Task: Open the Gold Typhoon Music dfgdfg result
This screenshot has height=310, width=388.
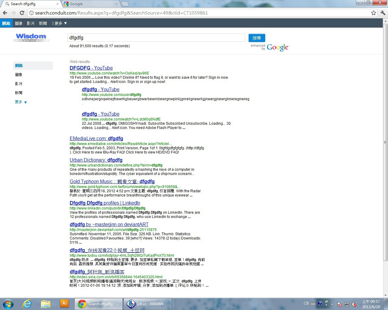Action: pos(112,182)
